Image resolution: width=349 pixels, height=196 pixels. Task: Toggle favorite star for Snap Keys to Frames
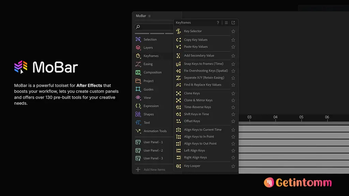pos(233,64)
